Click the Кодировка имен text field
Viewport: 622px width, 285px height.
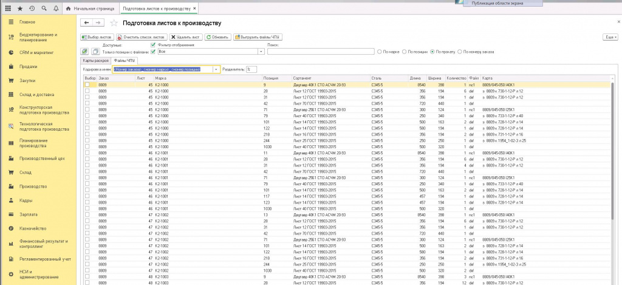pos(163,69)
